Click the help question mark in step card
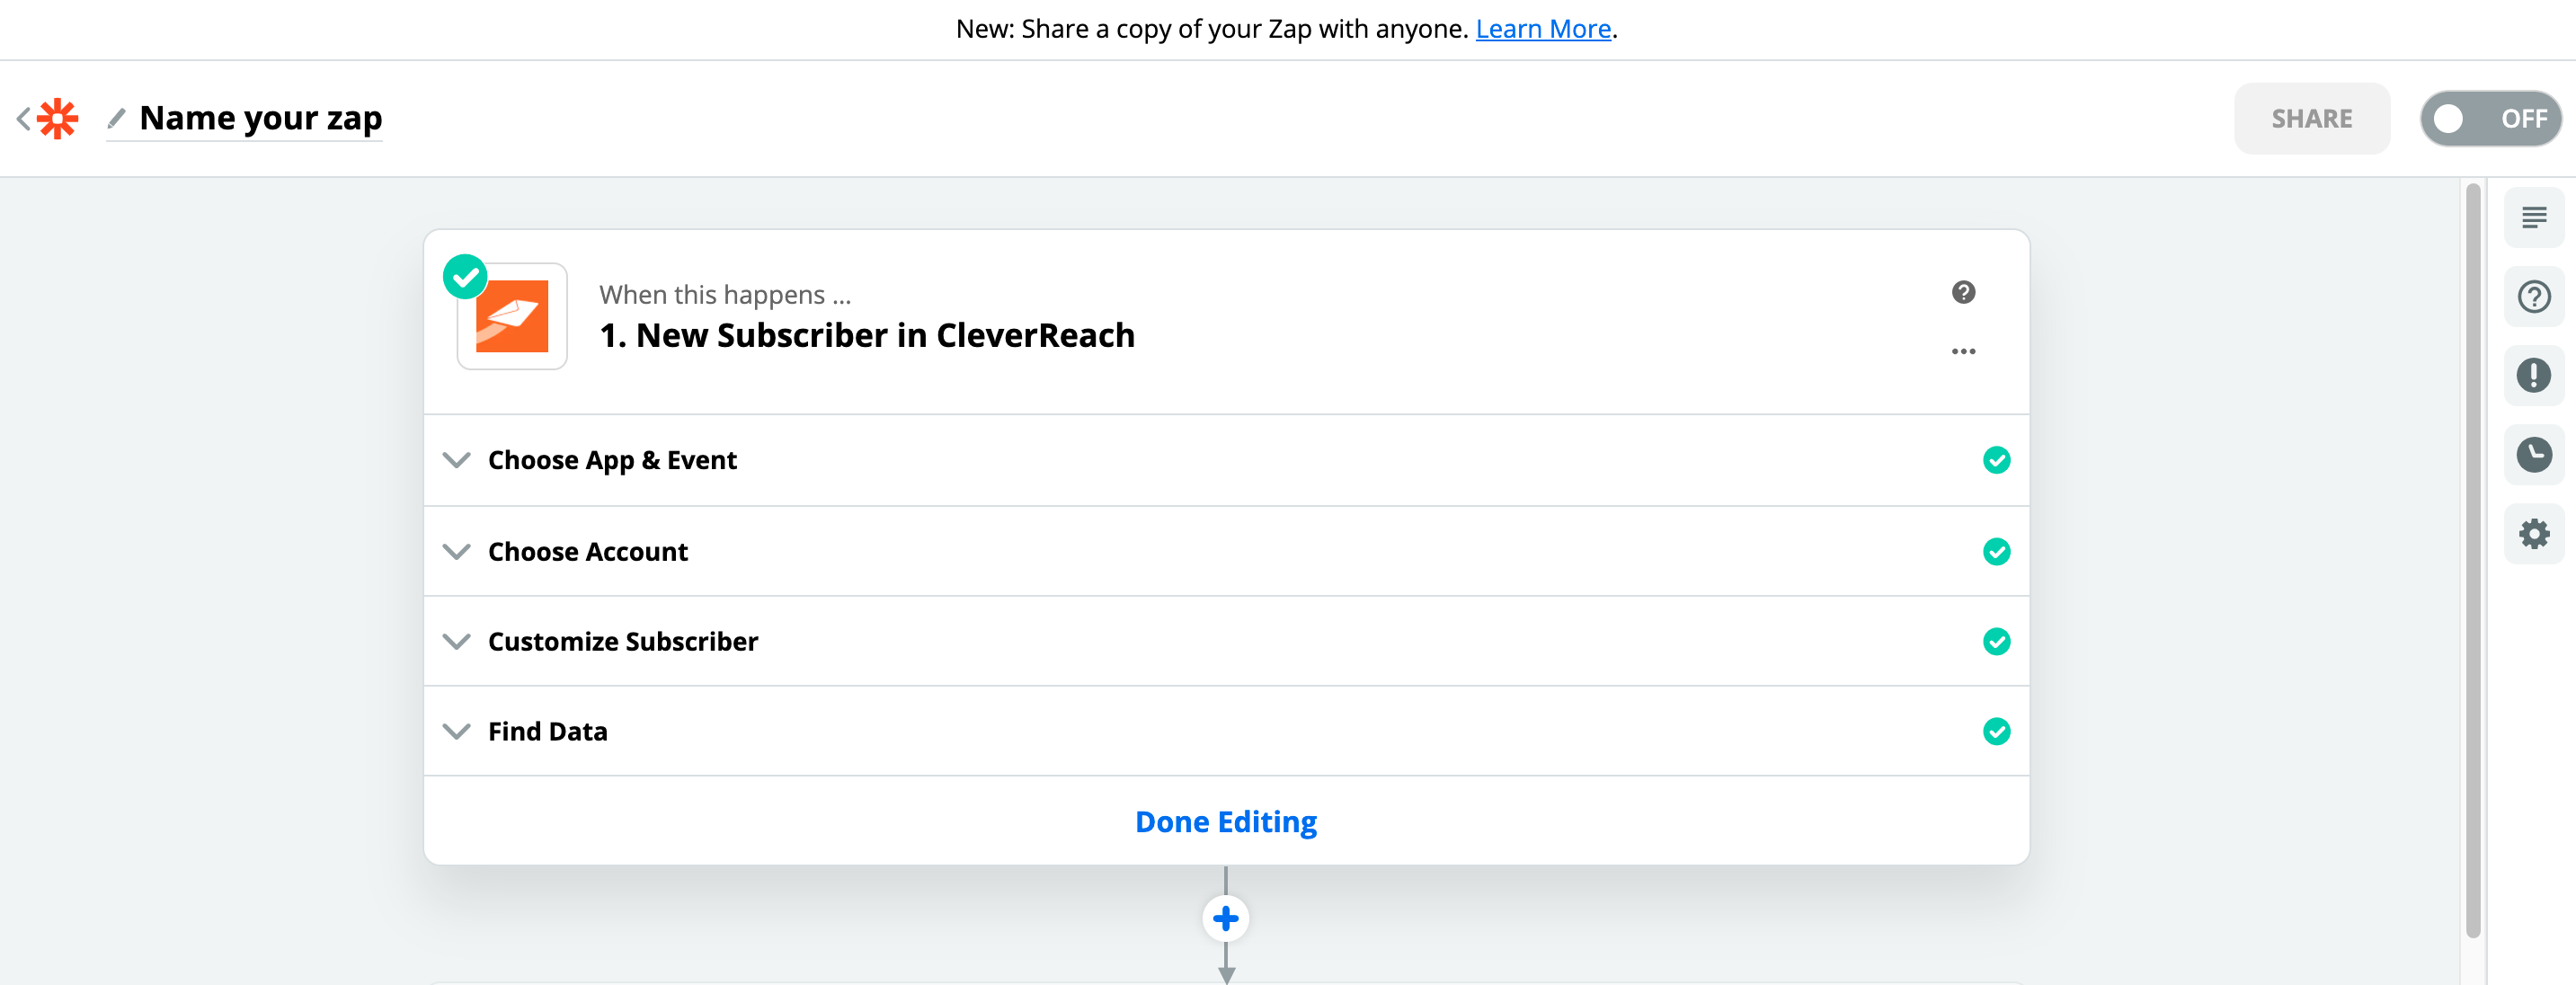 point(1963,292)
